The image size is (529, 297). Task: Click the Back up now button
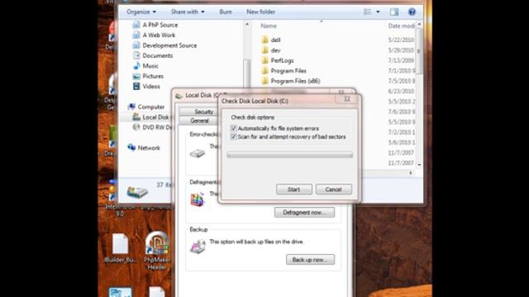pos(311,260)
